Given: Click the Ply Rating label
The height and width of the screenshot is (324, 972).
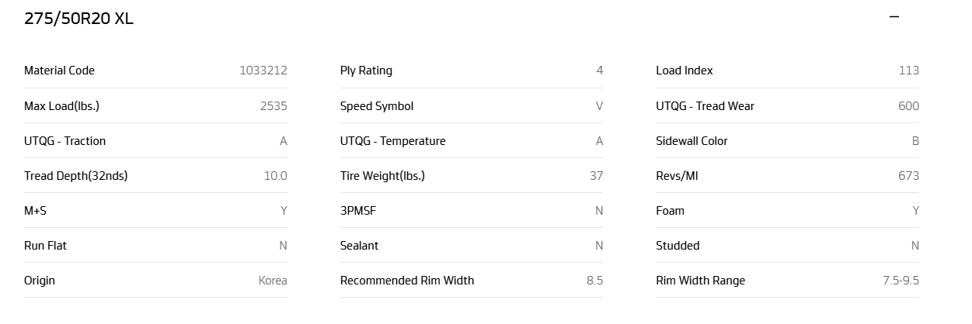Looking at the screenshot, I should pyautogui.click(x=366, y=71).
